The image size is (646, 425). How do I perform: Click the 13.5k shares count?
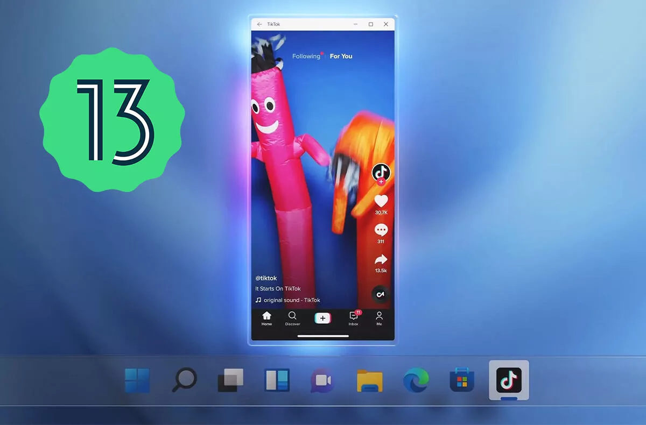(x=381, y=271)
